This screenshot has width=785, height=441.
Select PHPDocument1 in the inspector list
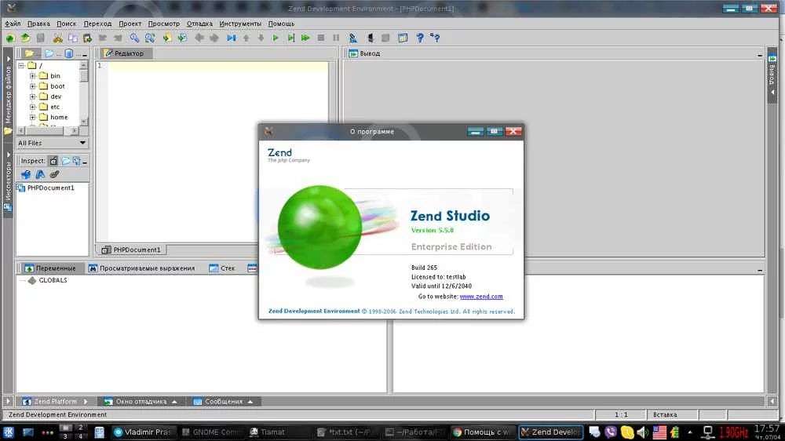point(46,188)
